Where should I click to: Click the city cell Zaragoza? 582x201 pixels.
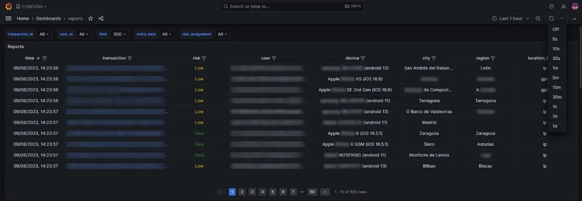(x=429, y=134)
